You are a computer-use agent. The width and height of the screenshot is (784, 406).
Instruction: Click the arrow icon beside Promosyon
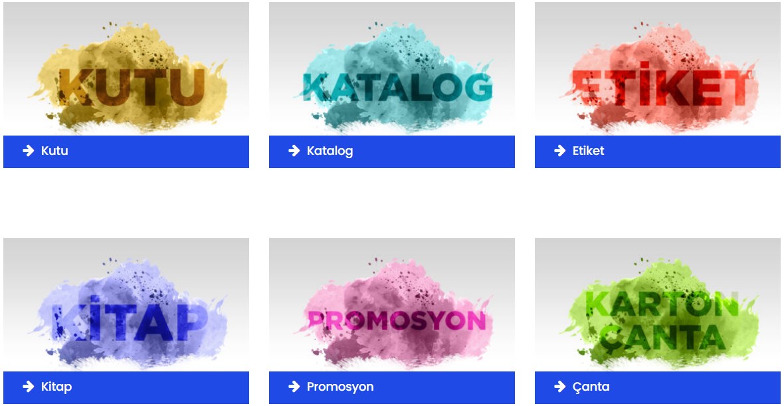point(294,387)
